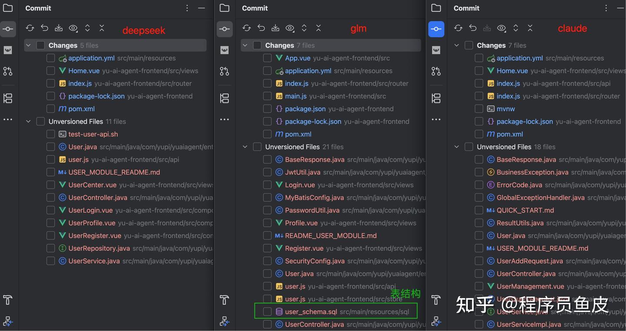Select SecurityConfig.java in glm panel
Screen dimensions: 626x331
coord(315,261)
